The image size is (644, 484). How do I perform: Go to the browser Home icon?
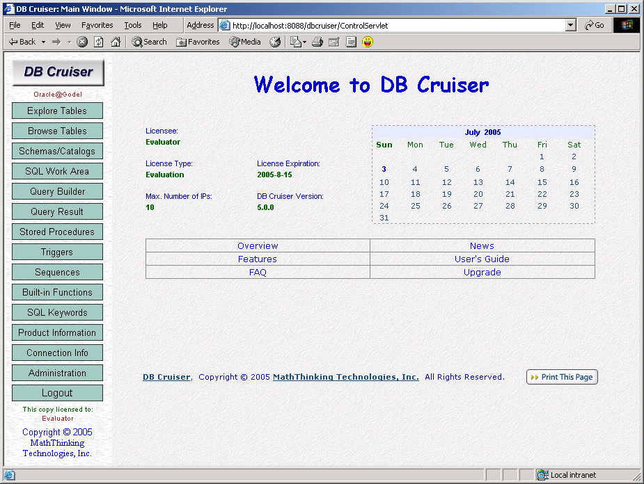click(116, 42)
